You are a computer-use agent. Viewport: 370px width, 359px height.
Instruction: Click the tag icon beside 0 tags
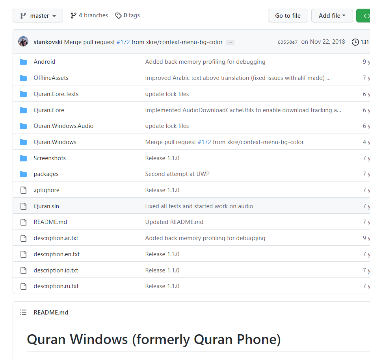[118, 16]
